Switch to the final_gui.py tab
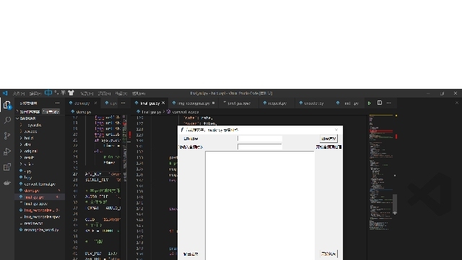The width and height of the screenshot is (462, 260). pyautogui.click(x=150, y=103)
